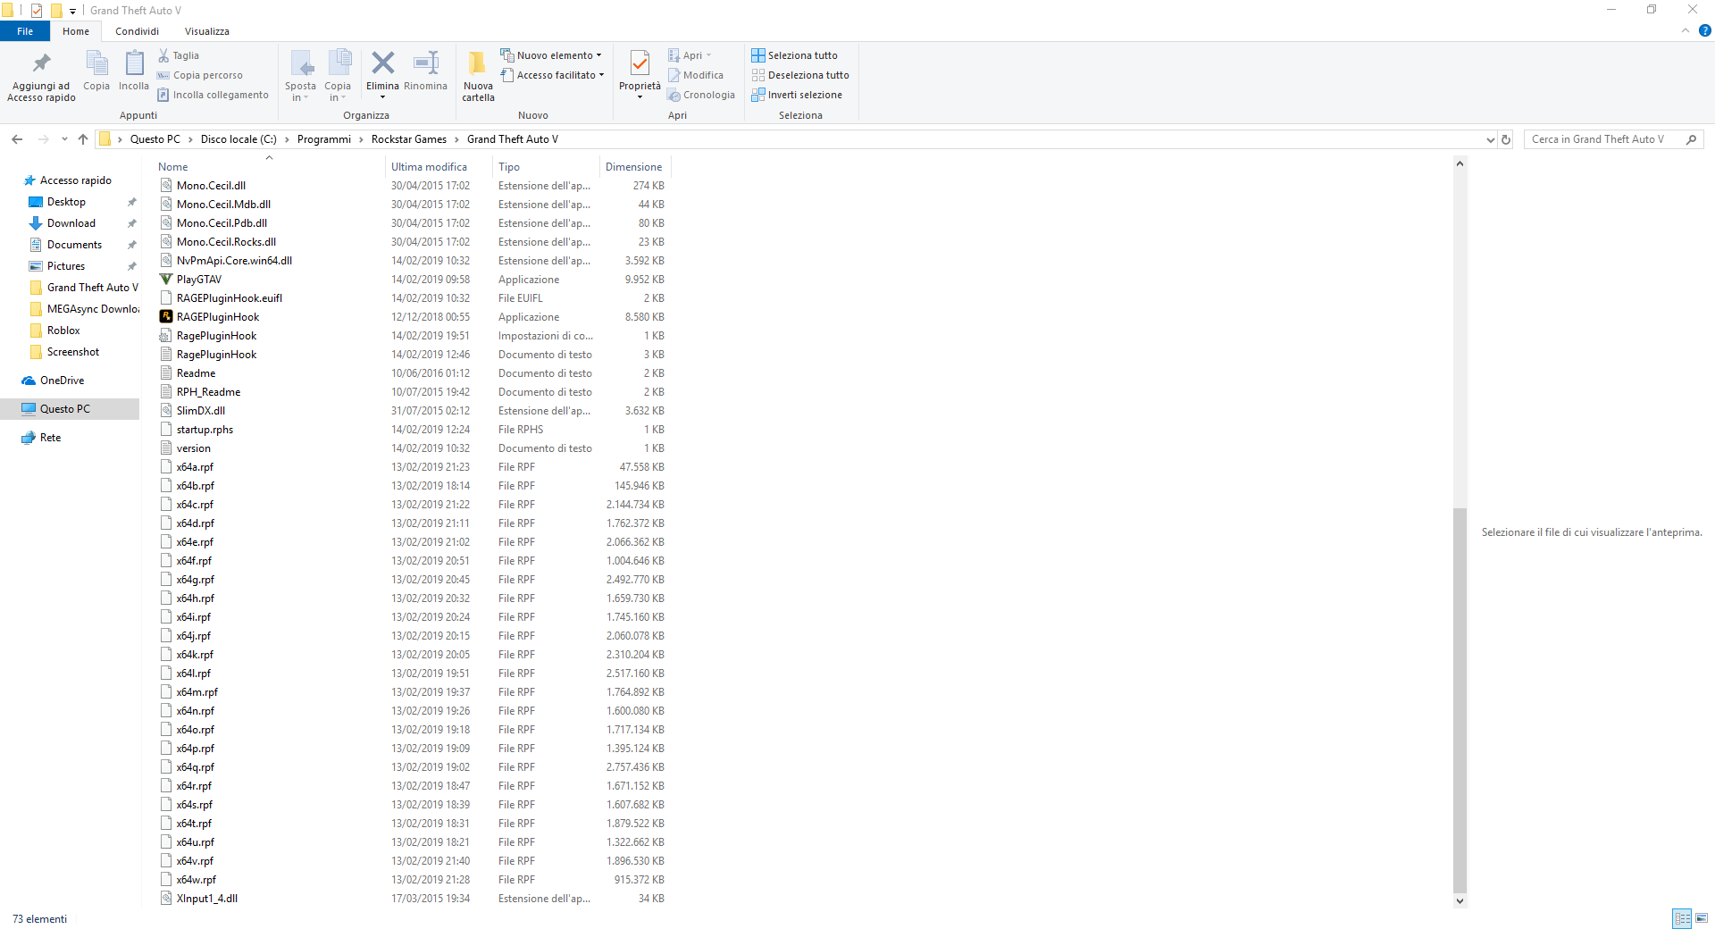Image resolution: width=1715 pixels, height=929 pixels.
Task: Click the Taglia scissors icon
Action: (164, 55)
